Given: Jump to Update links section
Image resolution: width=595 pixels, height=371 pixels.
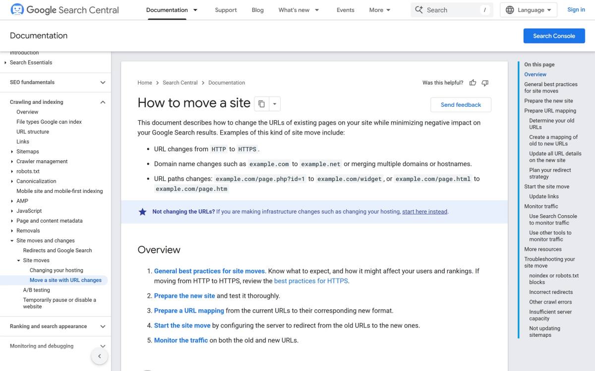Looking at the screenshot, I should pos(544,196).
